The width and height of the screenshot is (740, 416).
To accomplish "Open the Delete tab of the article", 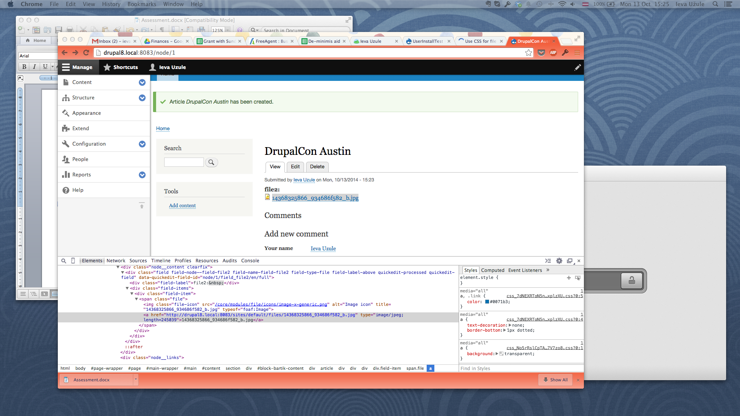I will pyautogui.click(x=317, y=167).
